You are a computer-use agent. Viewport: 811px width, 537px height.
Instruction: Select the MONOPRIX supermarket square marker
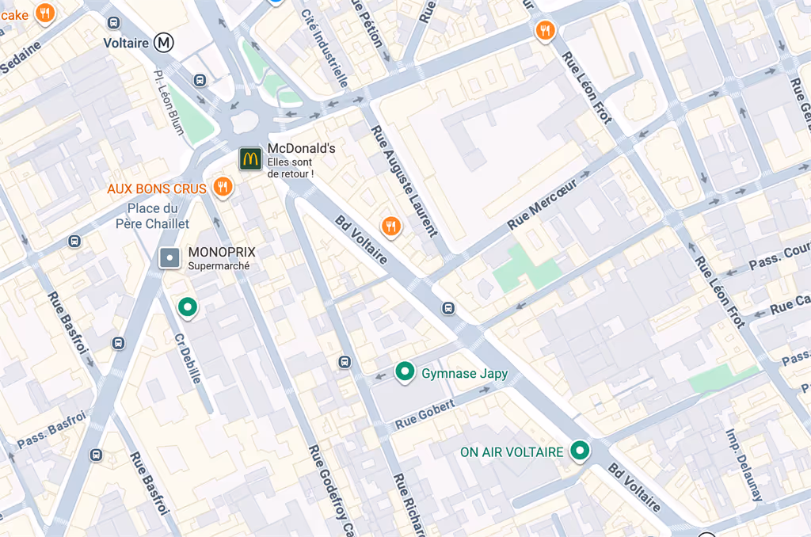[169, 257]
